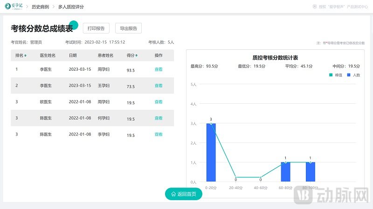View 欧医生's record for 周孕妇
Viewport: 373px width, 209px height.
tap(159, 102)
